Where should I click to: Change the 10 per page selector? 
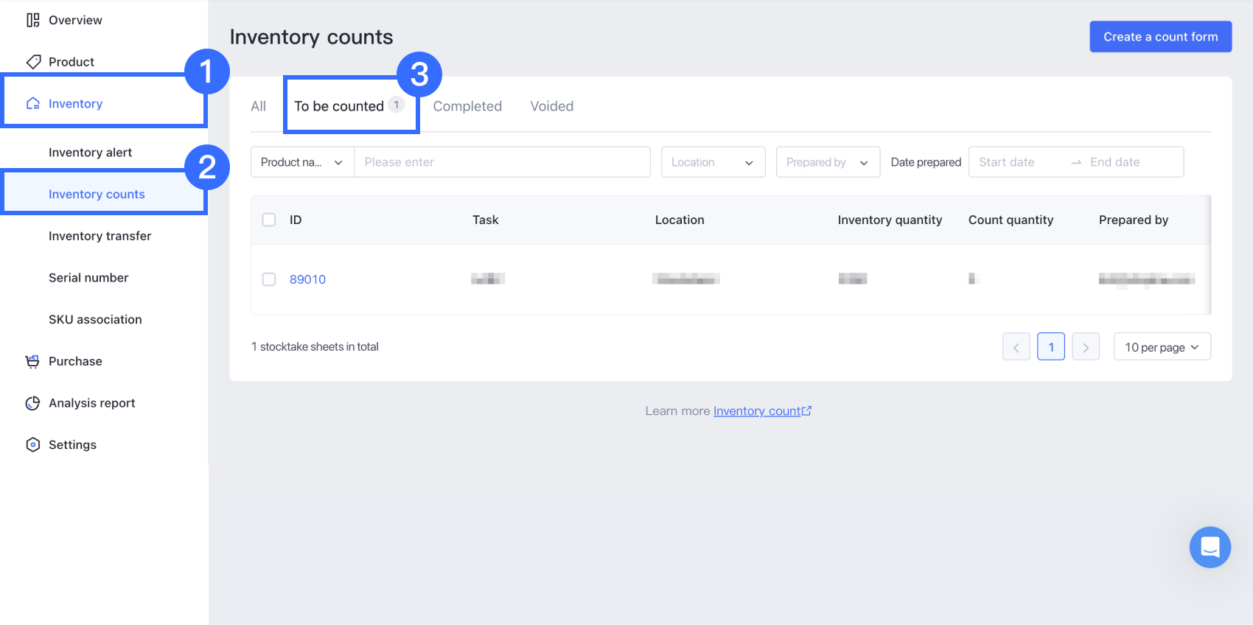(x=1162, y=347)
